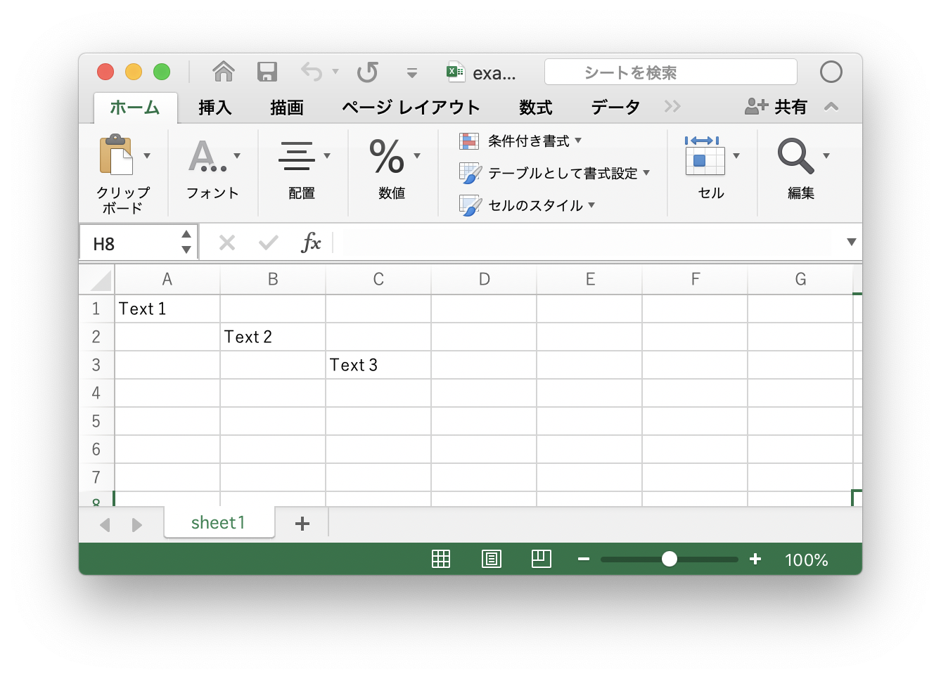The height and width of the screenshot is (679, 941).
Task: Open the セルのスタイル dropdown
Action: pos(537,205)
